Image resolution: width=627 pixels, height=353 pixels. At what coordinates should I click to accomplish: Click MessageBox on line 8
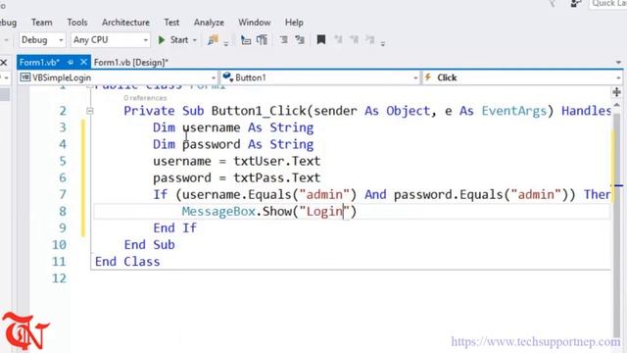click(x=218, y=212)
